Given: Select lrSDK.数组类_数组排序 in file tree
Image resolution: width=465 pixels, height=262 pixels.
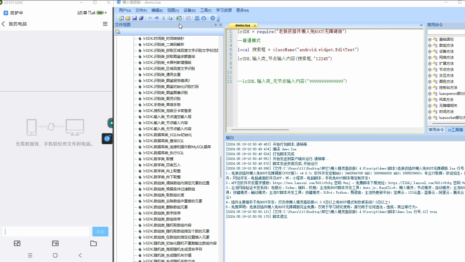Looking at the screenshot, I should click(x=162, y=219).
